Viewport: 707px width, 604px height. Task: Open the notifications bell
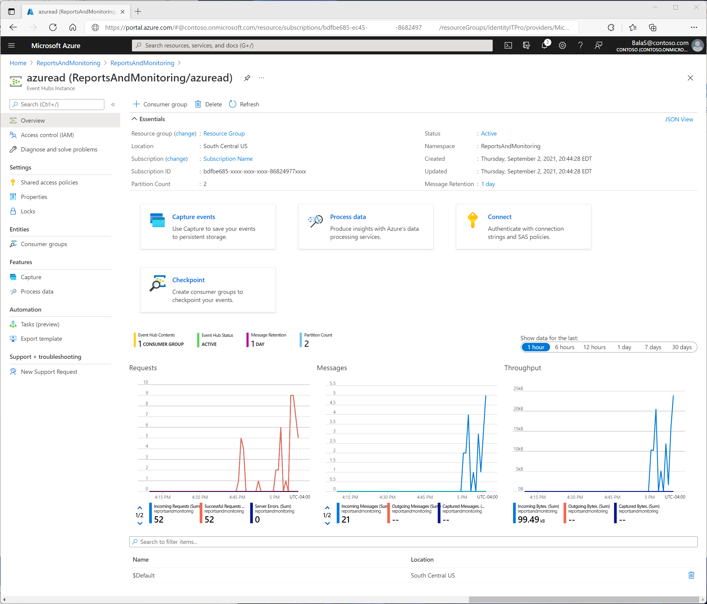pyautogui.click(x=544, y=45)
